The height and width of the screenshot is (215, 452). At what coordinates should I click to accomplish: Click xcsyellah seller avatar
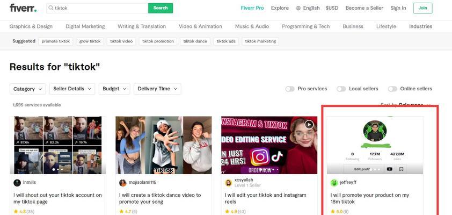coord(229,183)
